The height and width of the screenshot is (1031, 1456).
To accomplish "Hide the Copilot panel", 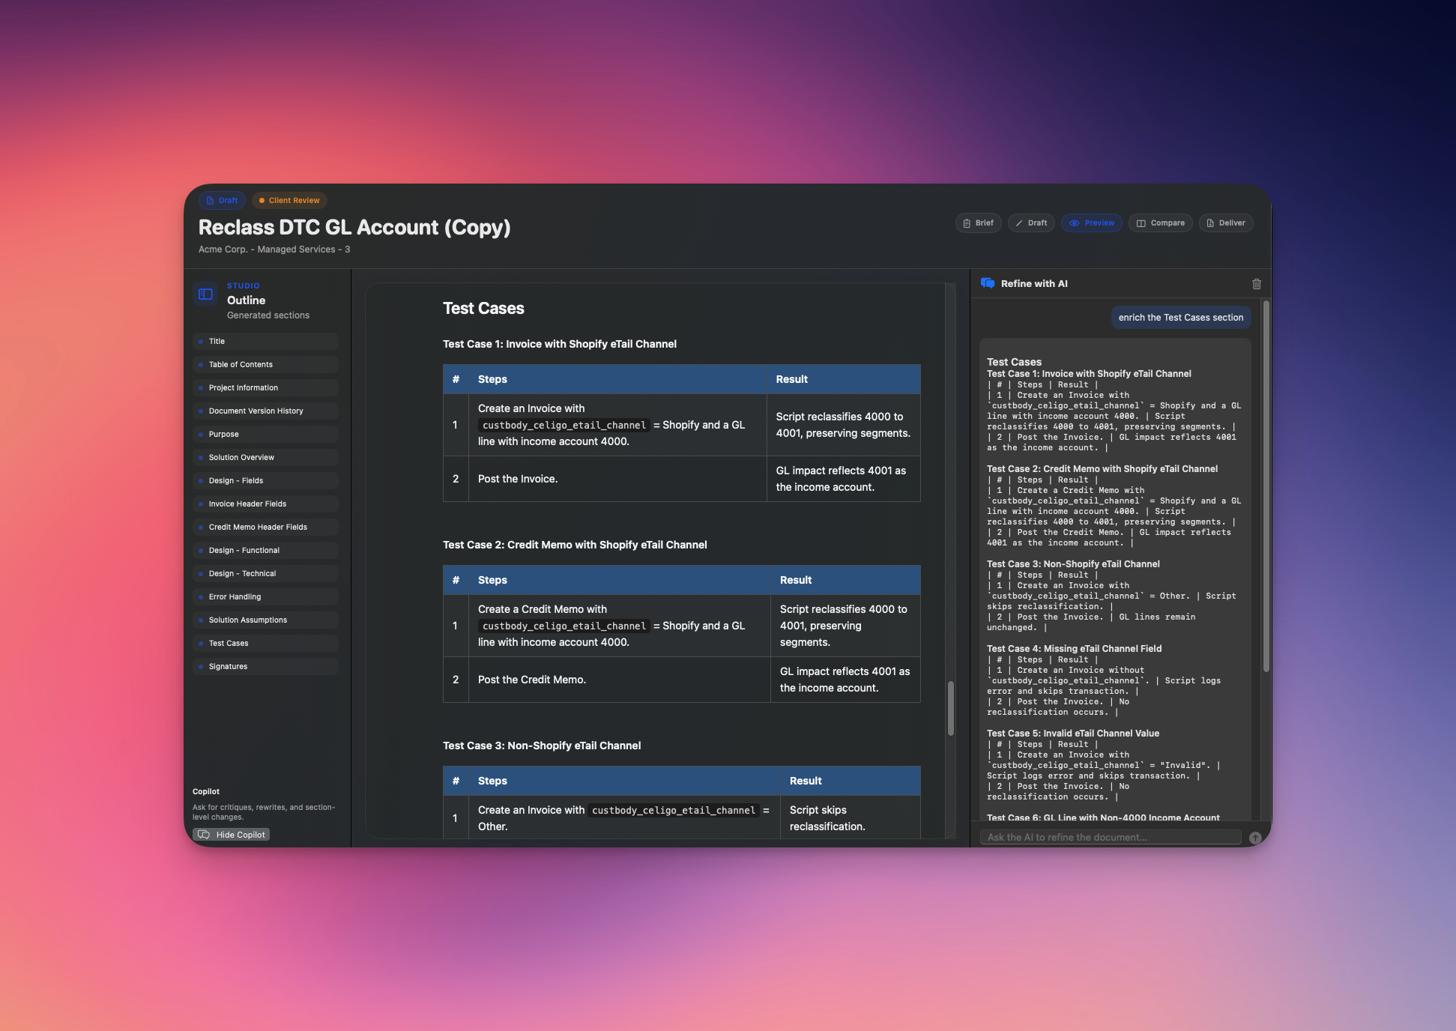I will coord(232,835).
